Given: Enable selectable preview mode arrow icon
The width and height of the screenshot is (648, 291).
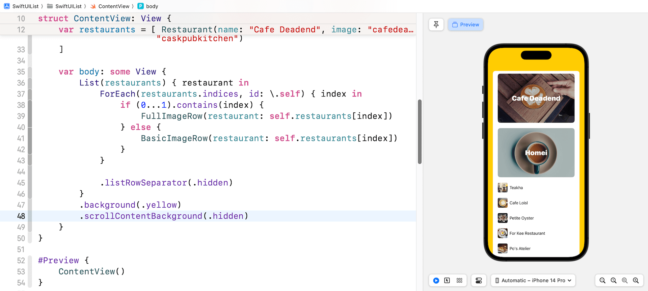Looking at the screenshot, I should [x=447, y=281].
